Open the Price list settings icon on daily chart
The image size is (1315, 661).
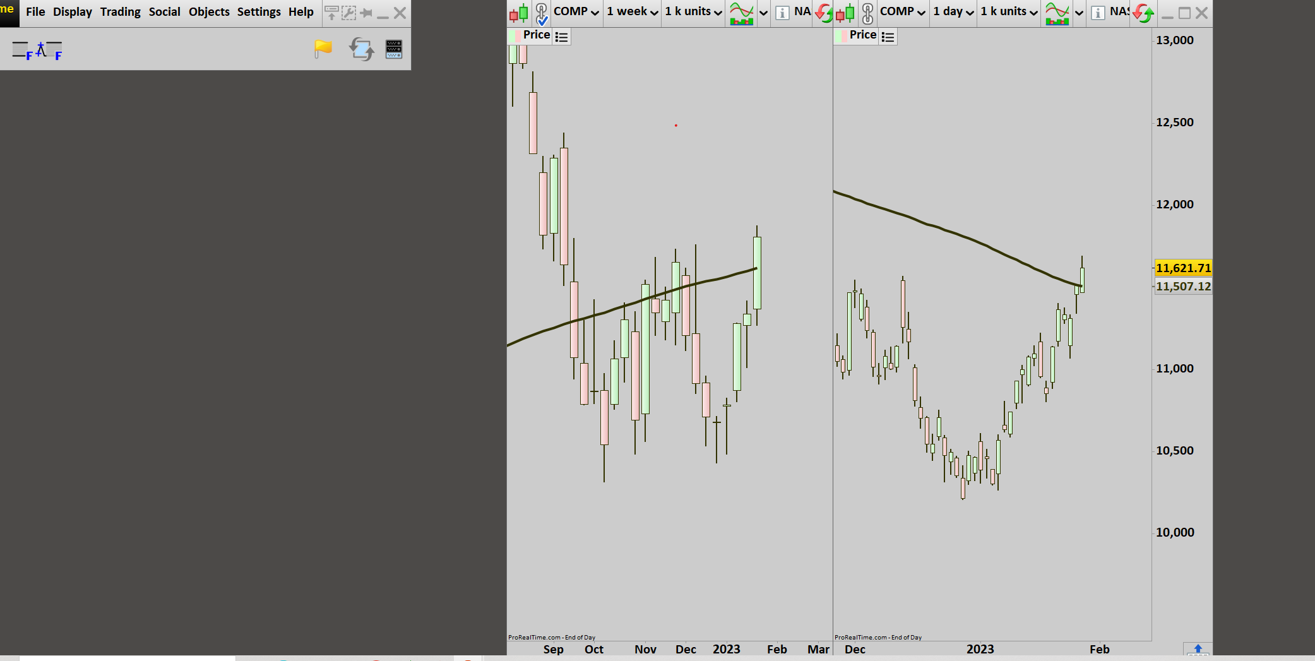click(x=888, y=37)
